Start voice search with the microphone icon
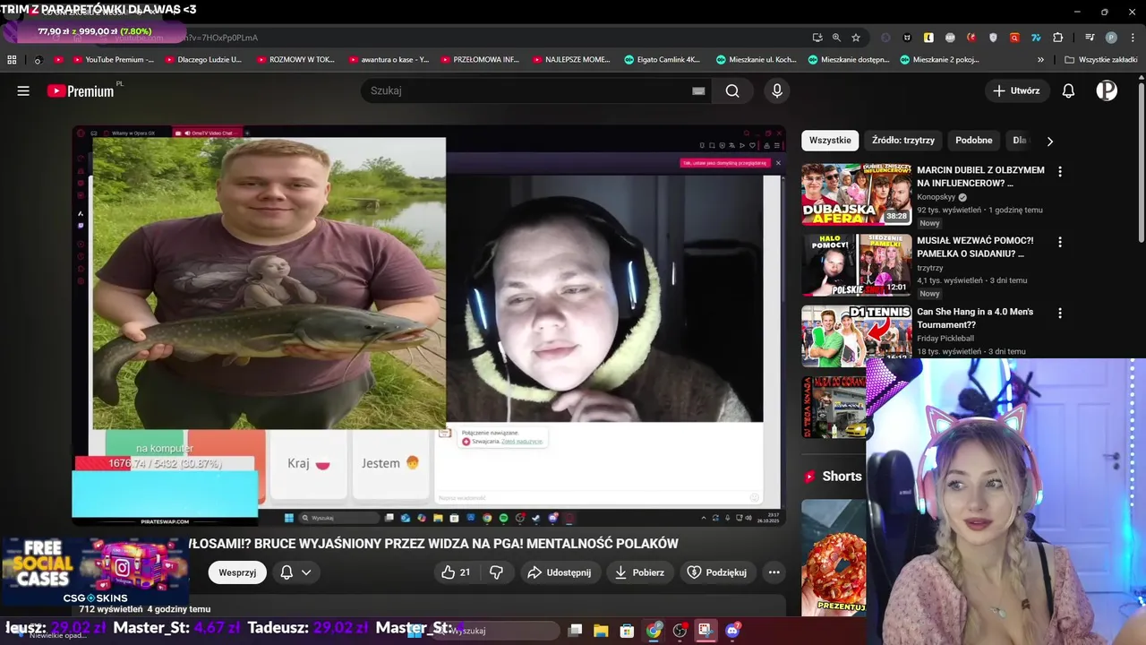This screenshot has height=645, width=1146. coord(777,90)
